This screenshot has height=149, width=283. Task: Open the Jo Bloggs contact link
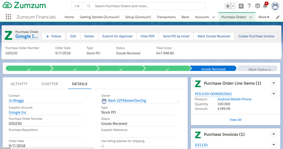point(16,101)
